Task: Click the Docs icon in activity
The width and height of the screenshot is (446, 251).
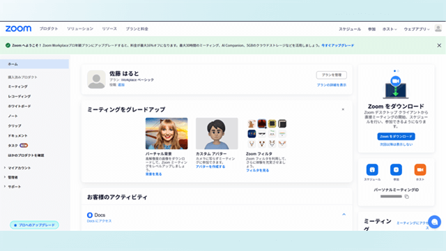Action: pos(90,215)
